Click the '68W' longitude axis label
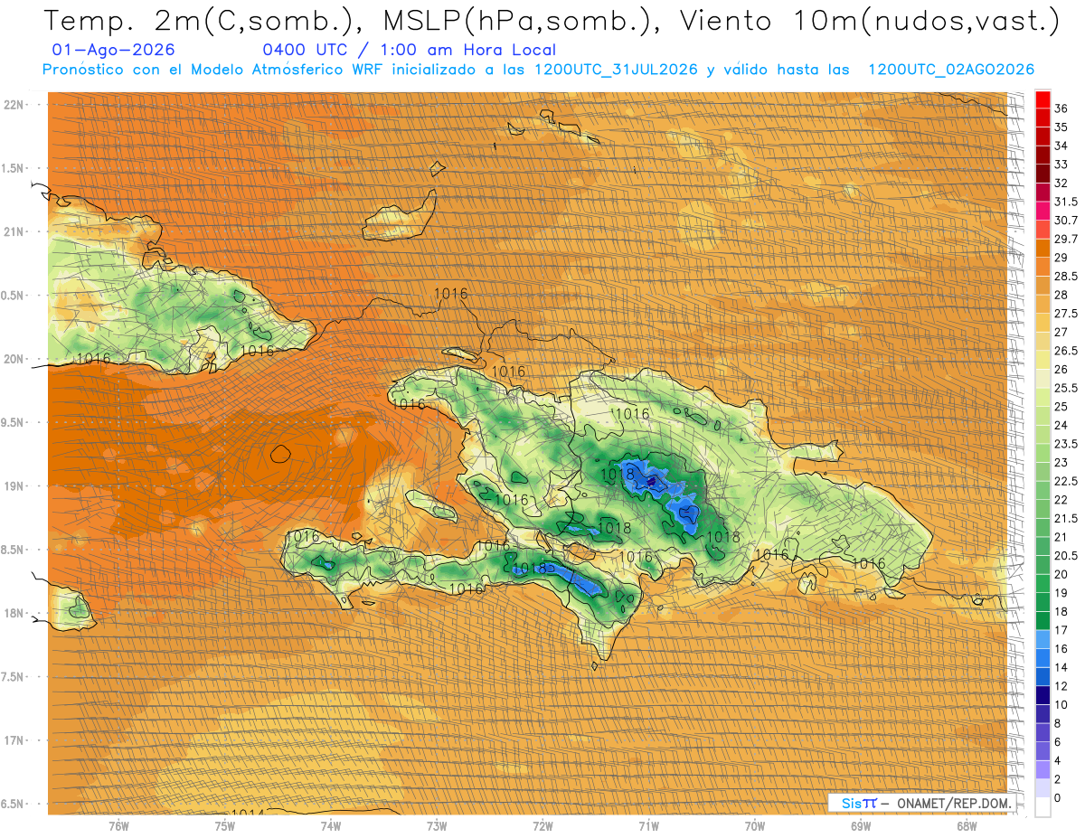Image resolution: width=1085 pixels, height=838 pixels. 967,825
